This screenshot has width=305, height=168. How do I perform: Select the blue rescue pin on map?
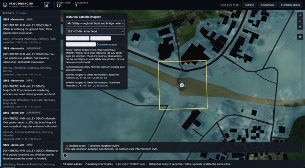[x=182, y=85]
